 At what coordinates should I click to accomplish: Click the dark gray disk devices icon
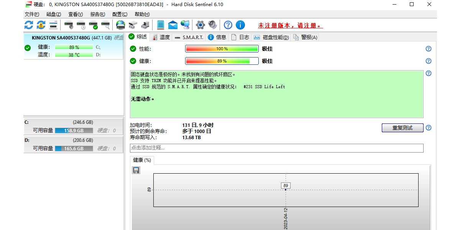[x=145, y=25]
